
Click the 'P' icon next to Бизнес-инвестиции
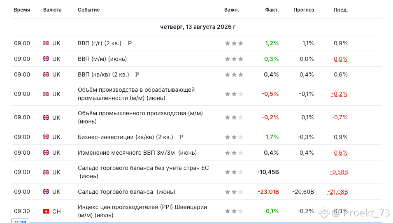click(x=181, y=137)
